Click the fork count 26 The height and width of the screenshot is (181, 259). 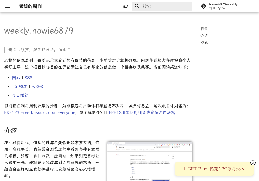point(221,8)
